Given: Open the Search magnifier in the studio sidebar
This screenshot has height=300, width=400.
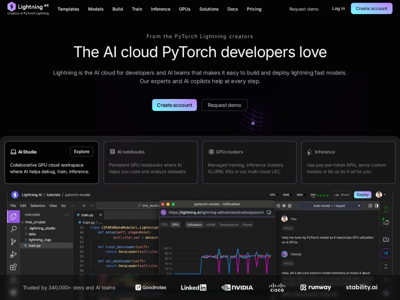Looking at the screenshot, I should pyautogui.click(x=13, y=229).
